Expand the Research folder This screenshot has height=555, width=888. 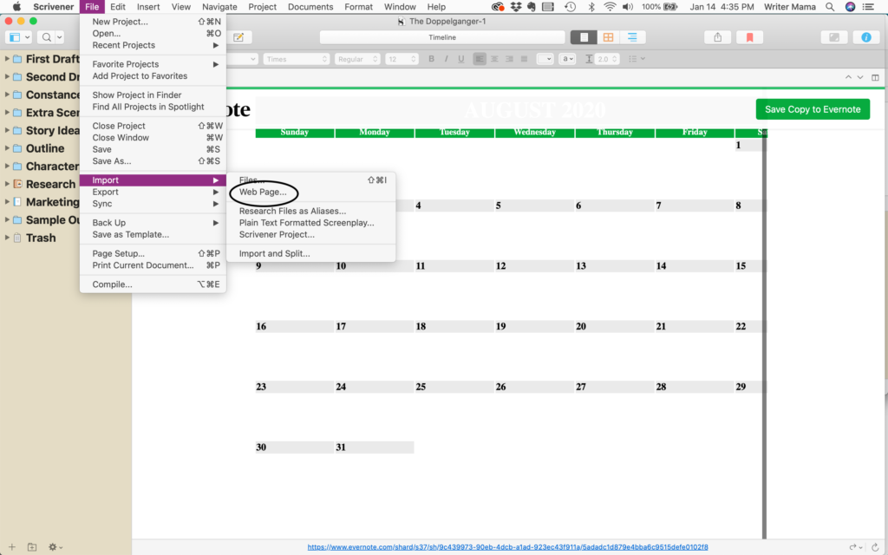(x=7, y=184)
